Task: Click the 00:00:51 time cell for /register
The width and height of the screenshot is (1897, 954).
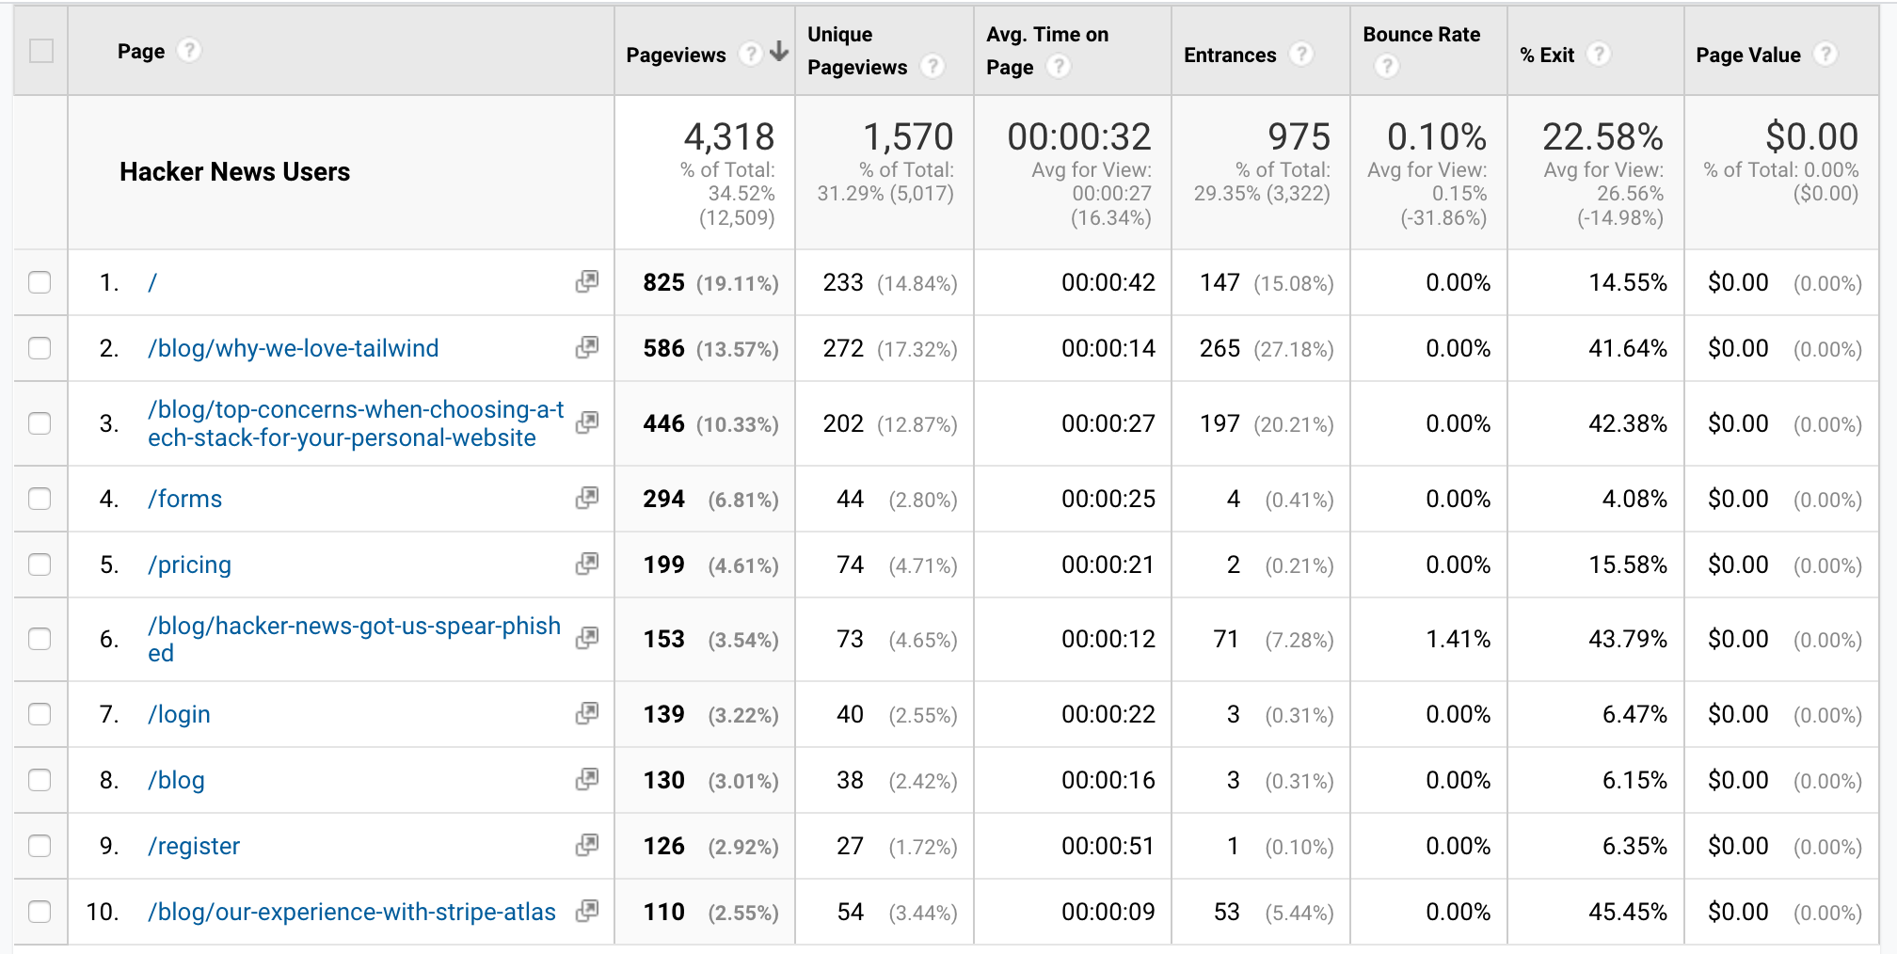Action: 1108,846
